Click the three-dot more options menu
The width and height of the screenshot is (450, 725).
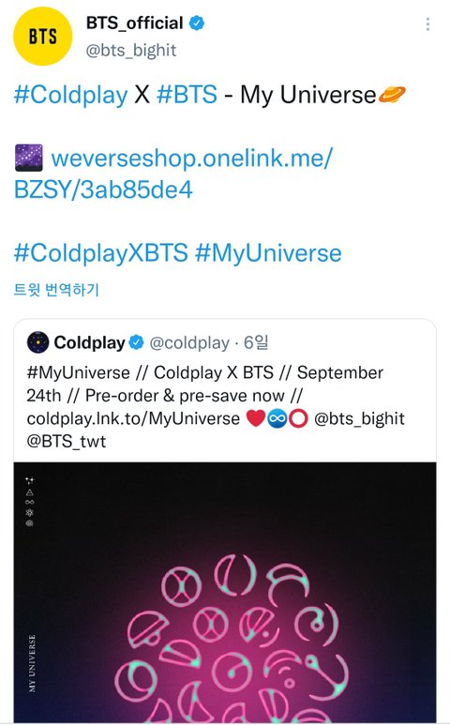pos(427,24)
